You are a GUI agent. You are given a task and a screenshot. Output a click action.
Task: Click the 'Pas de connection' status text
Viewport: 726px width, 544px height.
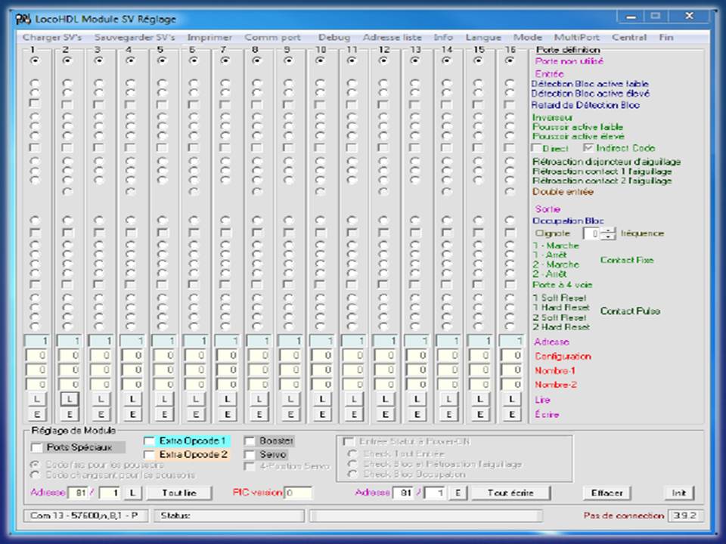[623, 515]
